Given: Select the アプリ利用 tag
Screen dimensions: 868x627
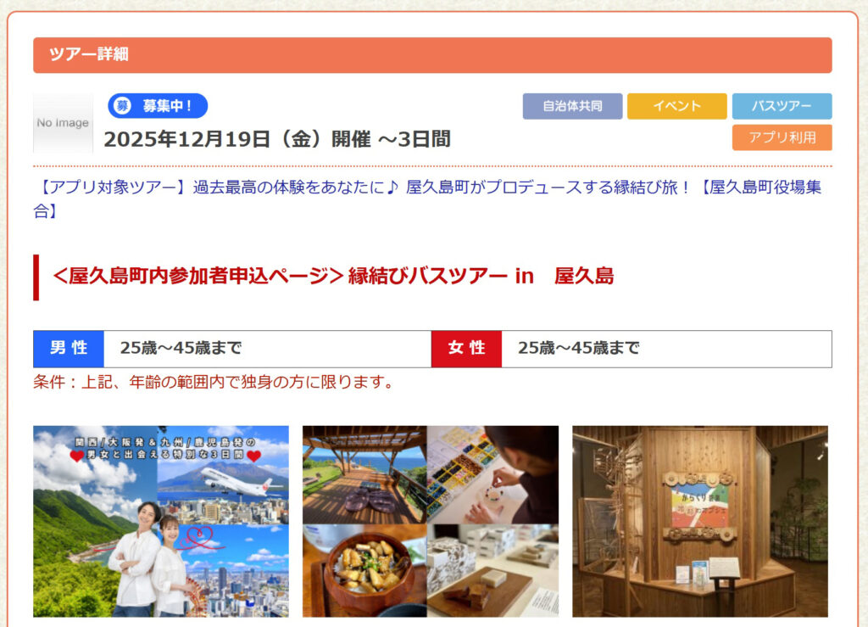Looking at the screenshot, I should pos(782,137).
